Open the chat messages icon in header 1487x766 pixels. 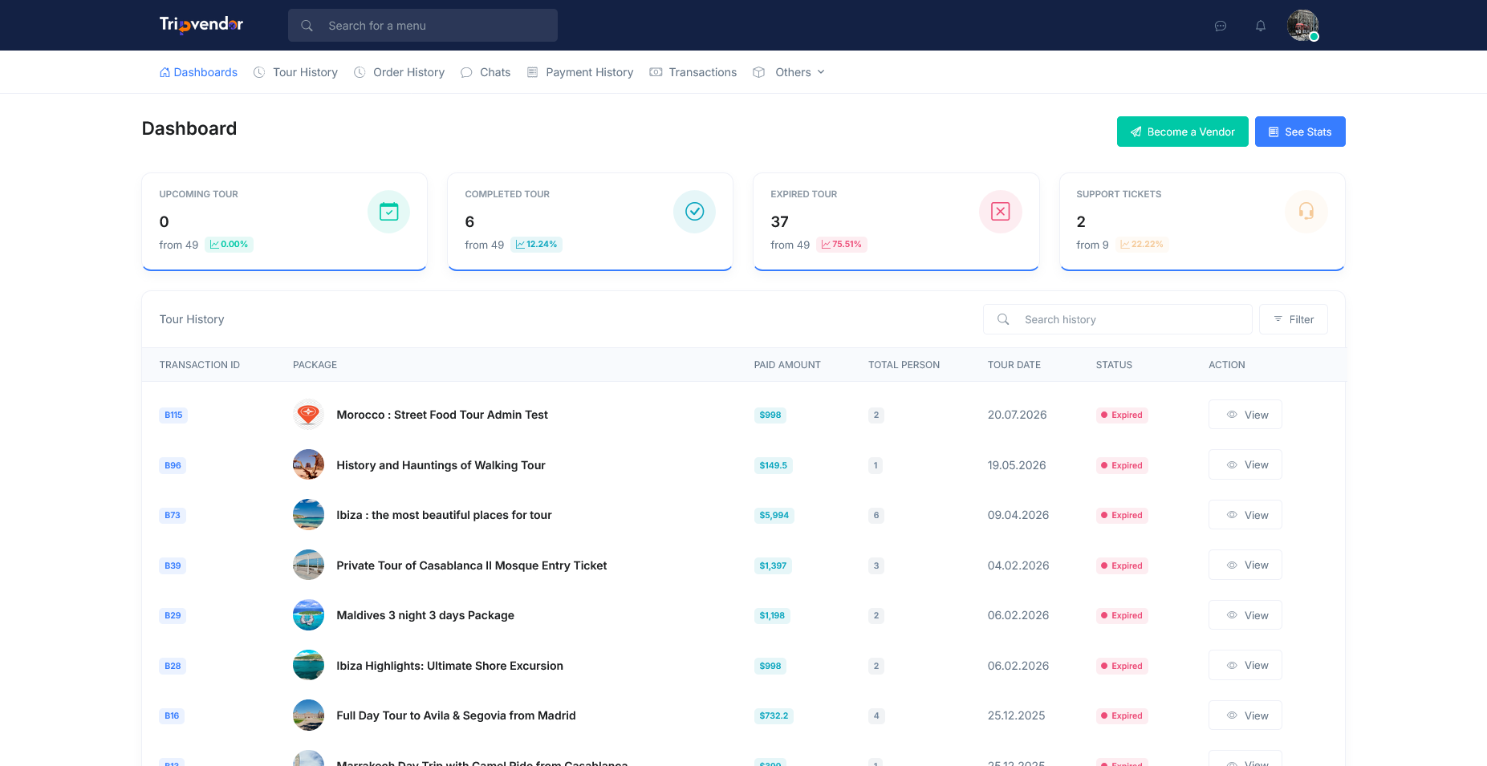(1221, 26)
